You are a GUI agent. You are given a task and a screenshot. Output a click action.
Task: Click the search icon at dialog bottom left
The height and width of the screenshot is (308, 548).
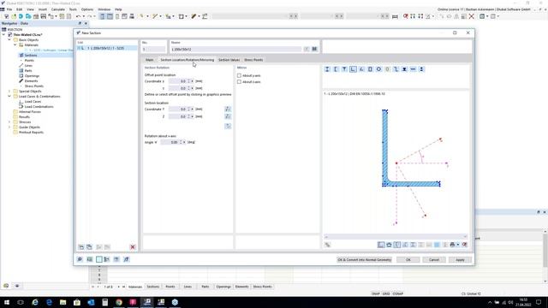(80, 259)
